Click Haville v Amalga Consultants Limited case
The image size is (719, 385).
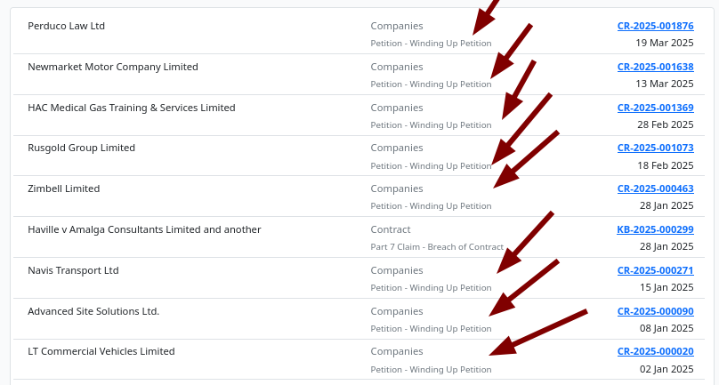pos(144,229)
